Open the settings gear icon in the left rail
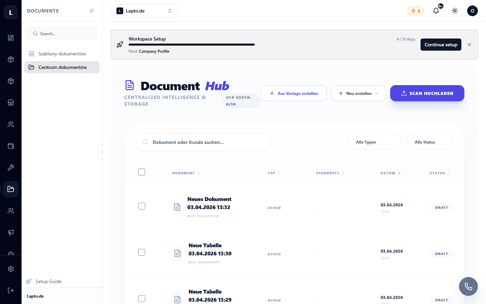Screen dimensions: 486x304 click(x=11, y=269)
